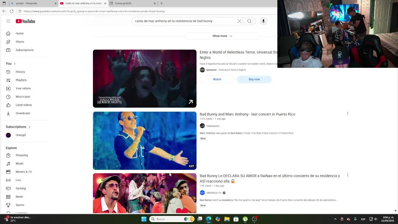Click the taskbar Buscar search box
This screenshot has width=398, height=224.
[172, 219]
